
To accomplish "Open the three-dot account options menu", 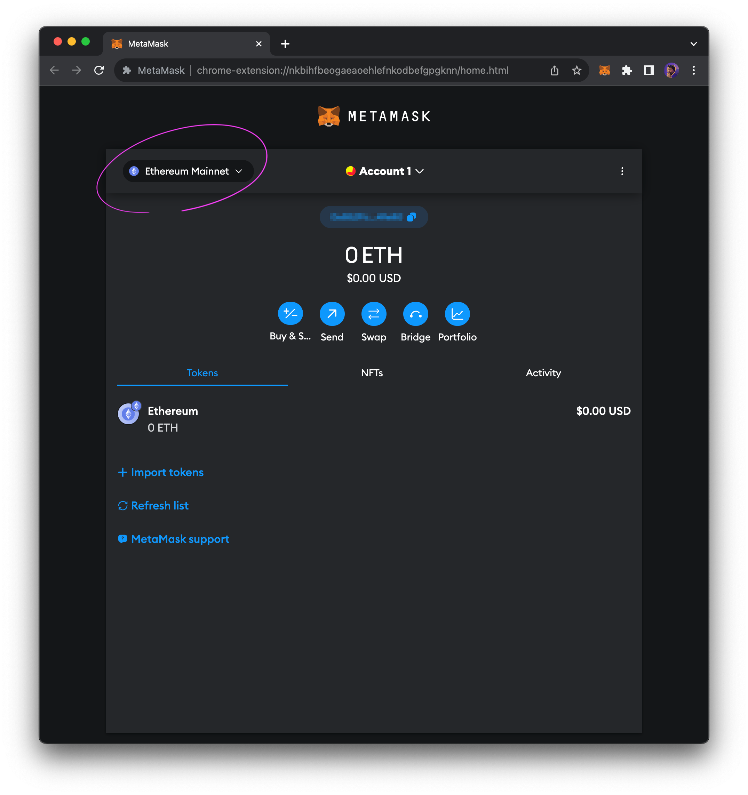I will pyautogui.click(x=622, y=171).
